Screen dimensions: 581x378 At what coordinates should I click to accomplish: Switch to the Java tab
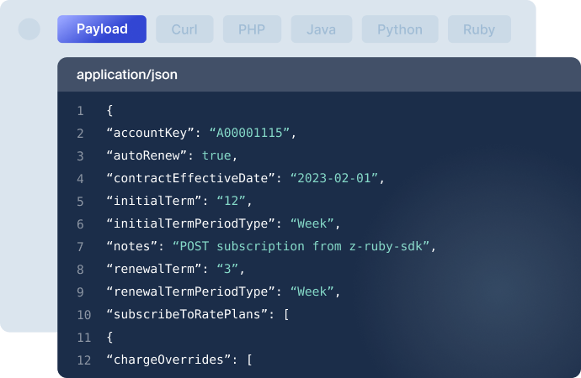click(x=322, y=29)
